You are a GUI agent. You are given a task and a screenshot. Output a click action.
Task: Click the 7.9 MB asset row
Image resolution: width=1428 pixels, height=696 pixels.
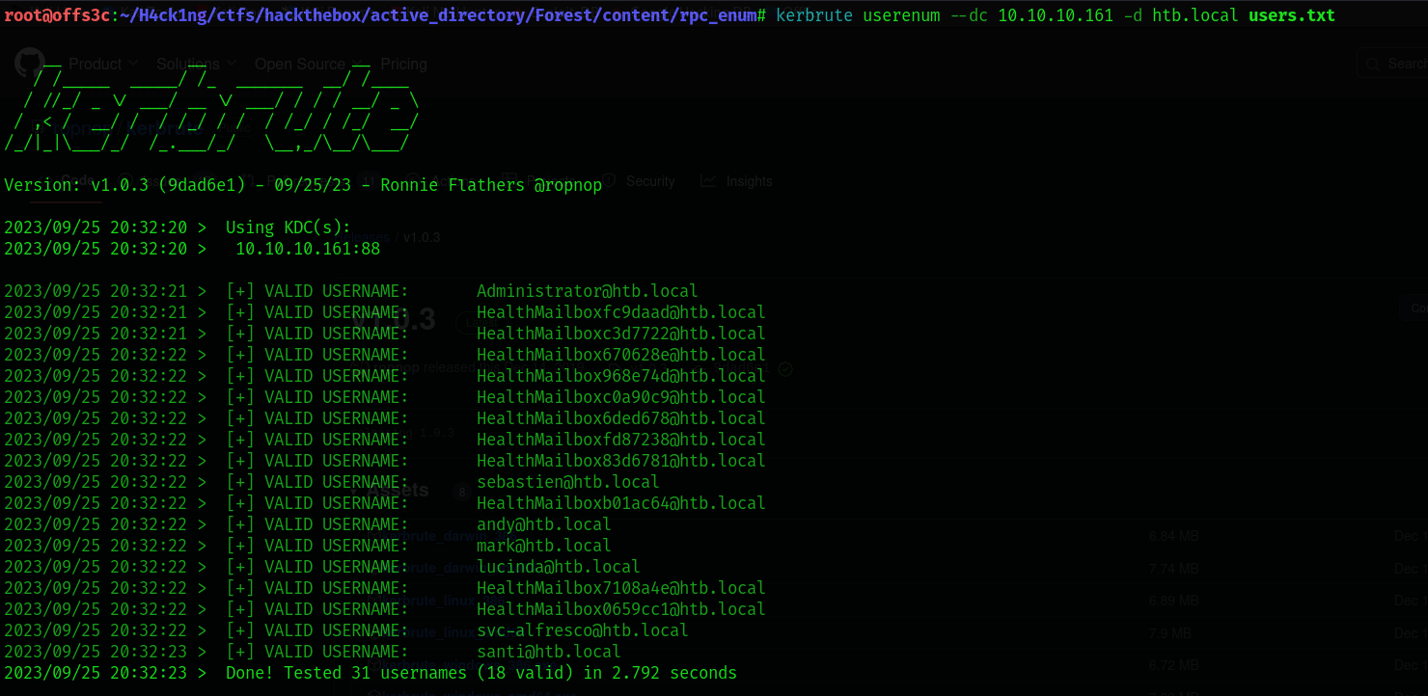coord(897,633)
